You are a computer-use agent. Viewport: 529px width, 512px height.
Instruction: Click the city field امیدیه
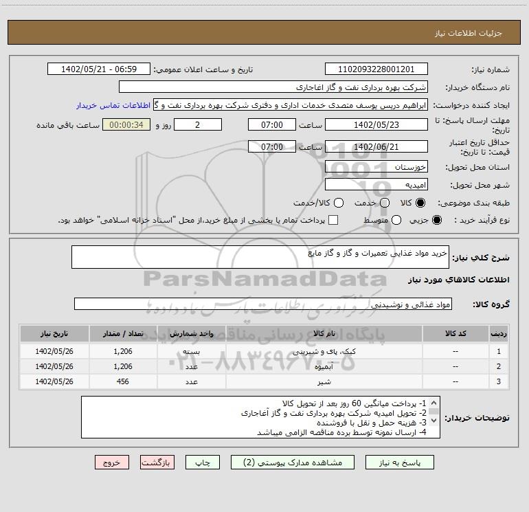point(376,185)
